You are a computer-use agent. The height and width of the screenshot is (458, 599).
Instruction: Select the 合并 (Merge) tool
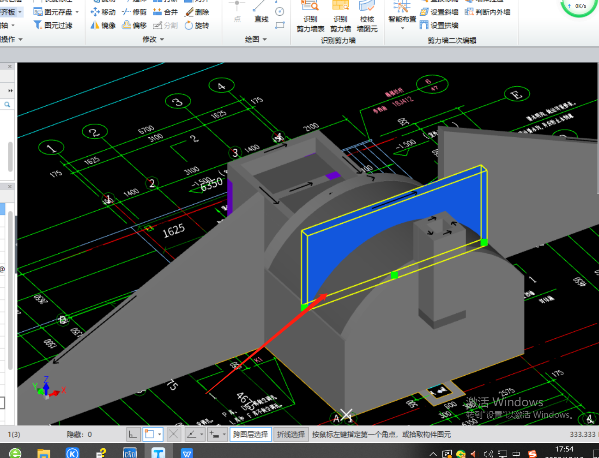click(165, 12)
